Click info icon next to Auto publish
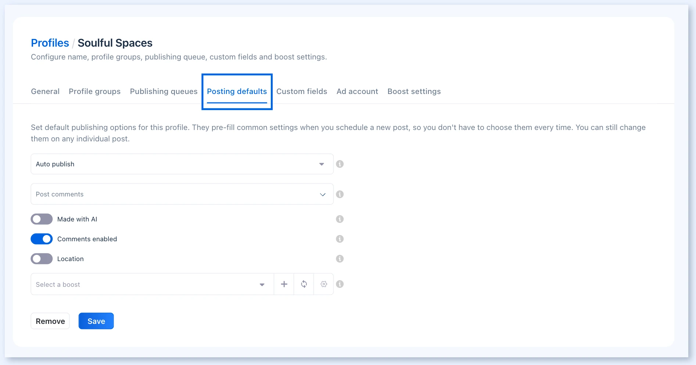696x365 pixels. (x=340, y=164)
